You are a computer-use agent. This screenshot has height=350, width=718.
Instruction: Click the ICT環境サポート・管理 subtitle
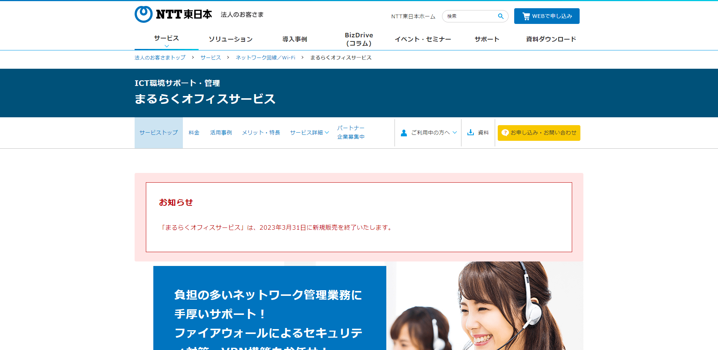pos(177,83)
